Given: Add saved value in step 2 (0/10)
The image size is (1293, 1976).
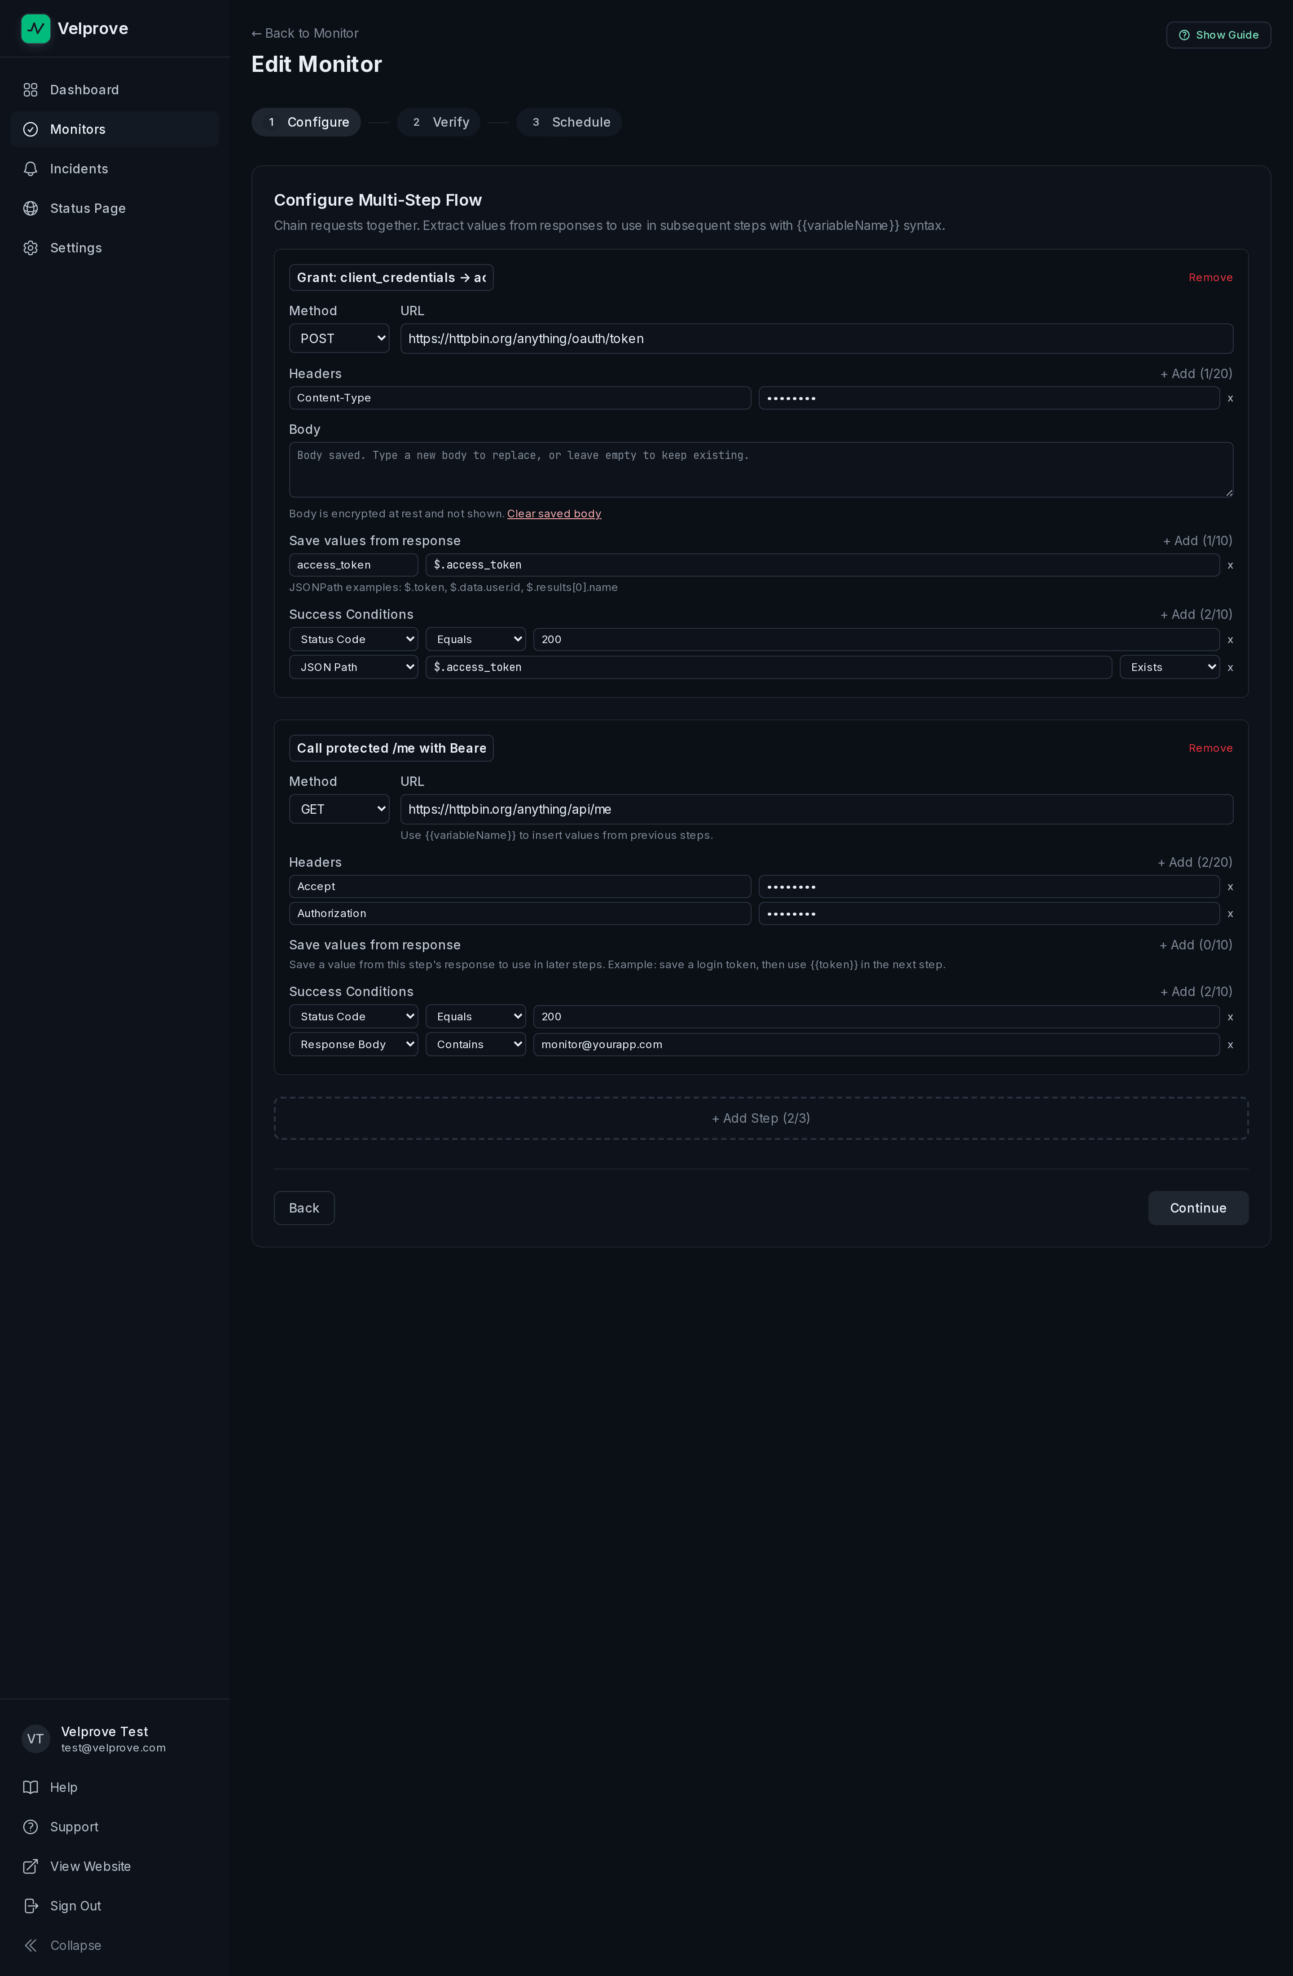Looking at the screenshot, I should pos(1196,945).
